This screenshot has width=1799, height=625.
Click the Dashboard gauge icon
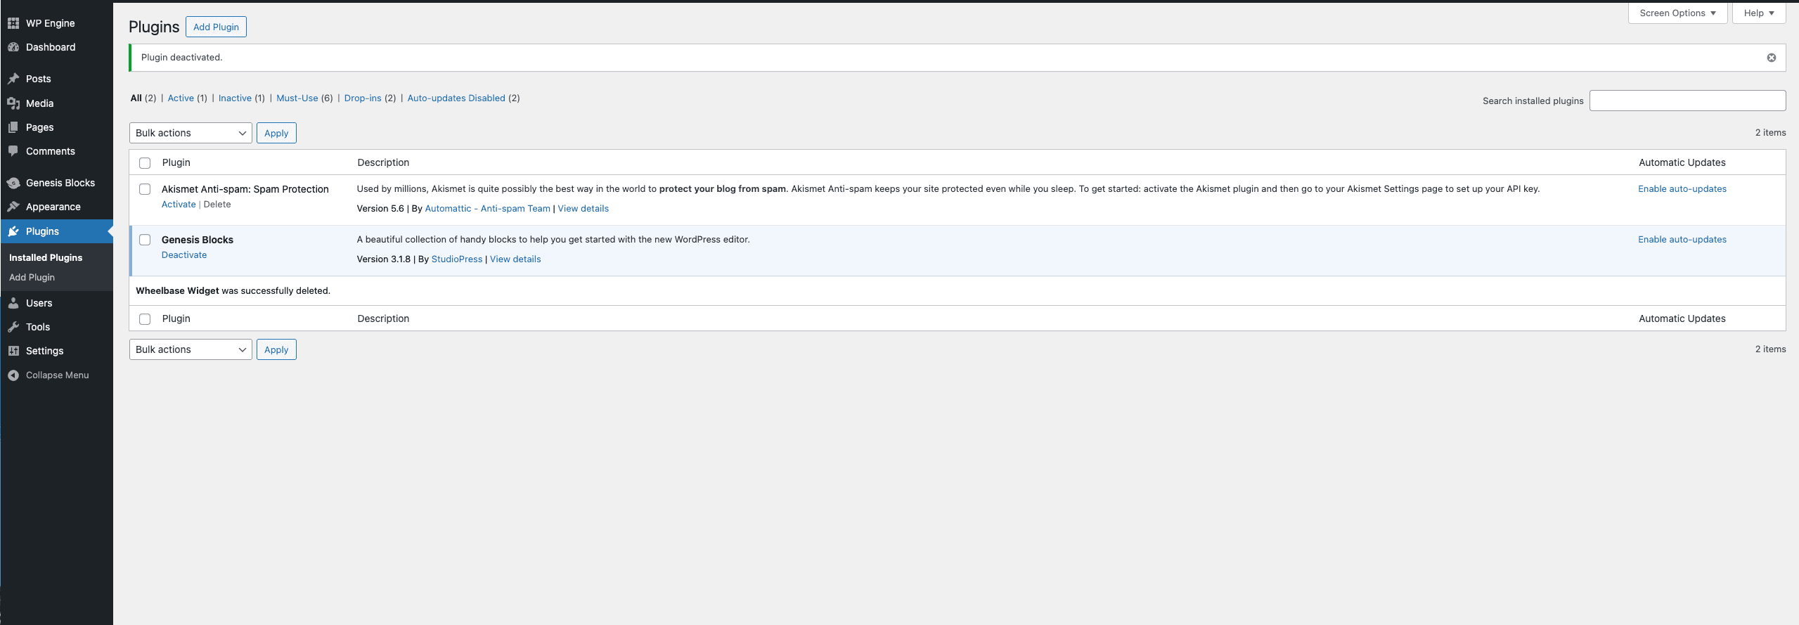pos(13,47)
